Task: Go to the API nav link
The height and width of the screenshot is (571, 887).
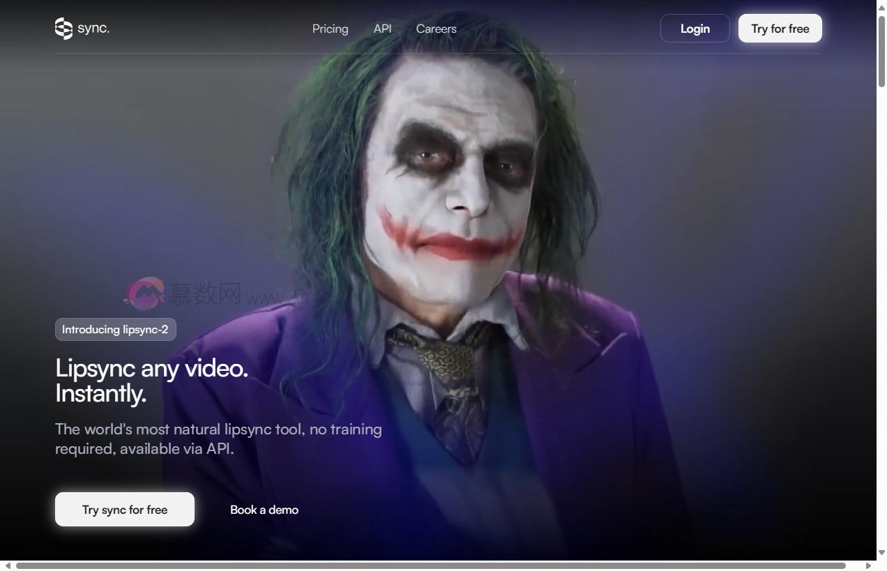Action: (x=382, y=29)
